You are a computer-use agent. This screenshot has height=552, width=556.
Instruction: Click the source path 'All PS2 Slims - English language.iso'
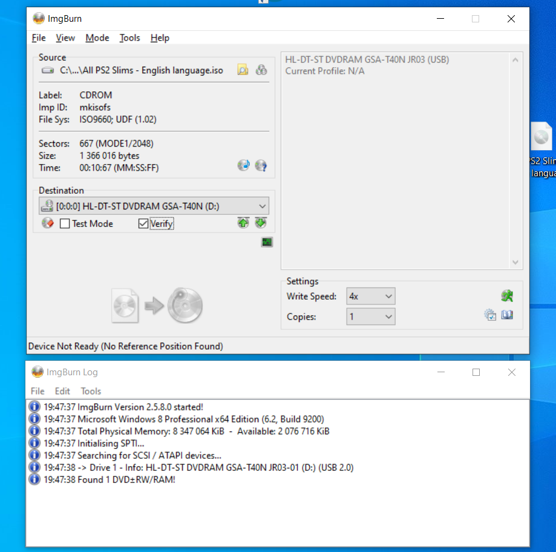pyautogui.click(x=142, y=70)
